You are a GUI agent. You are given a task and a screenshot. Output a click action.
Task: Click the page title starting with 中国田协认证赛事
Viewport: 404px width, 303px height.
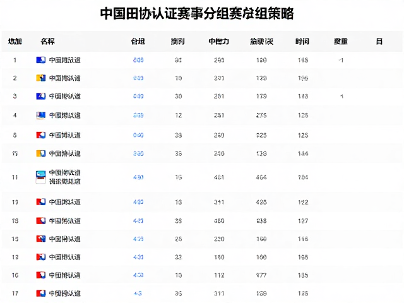(x=197, y=13)
